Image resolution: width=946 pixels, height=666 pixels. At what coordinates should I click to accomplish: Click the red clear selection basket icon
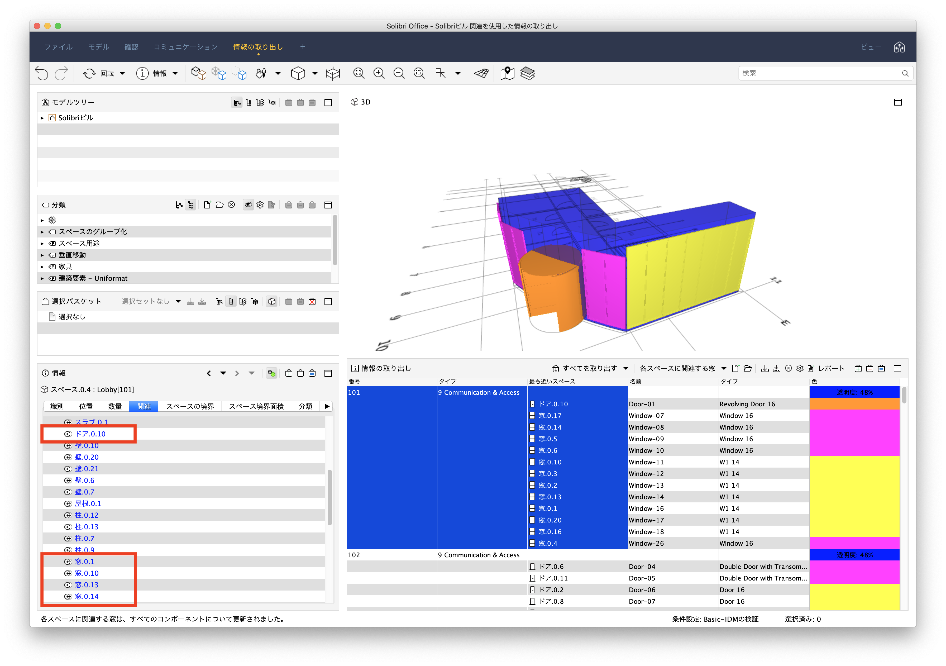coord(312,302)
